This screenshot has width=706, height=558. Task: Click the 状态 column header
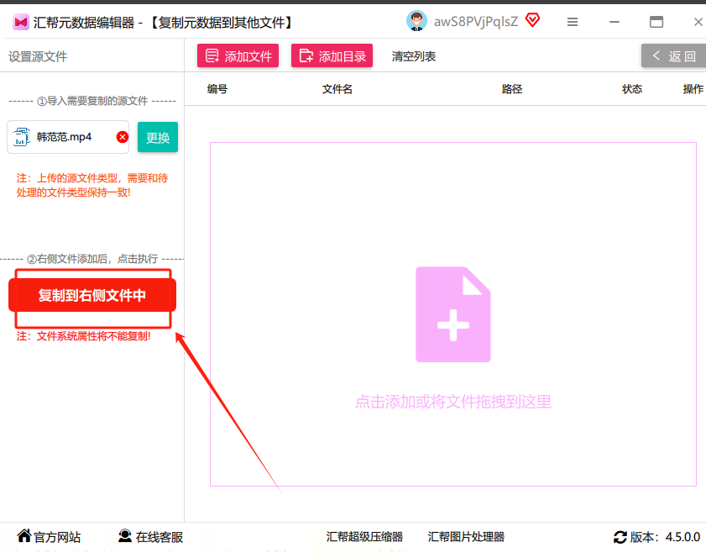[632, 89]
